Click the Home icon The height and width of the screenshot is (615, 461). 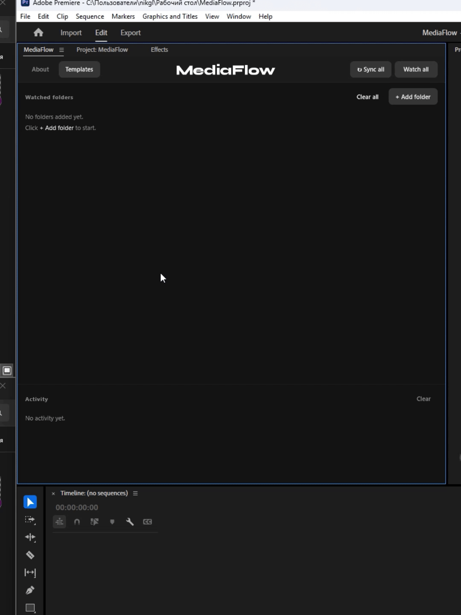point(38,32)
